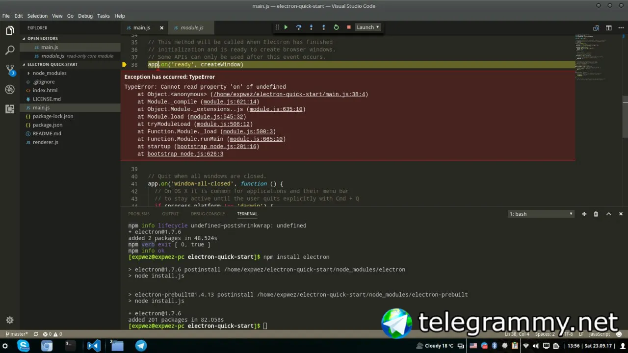Open the terminal app from the taskbar

[70, 346]
